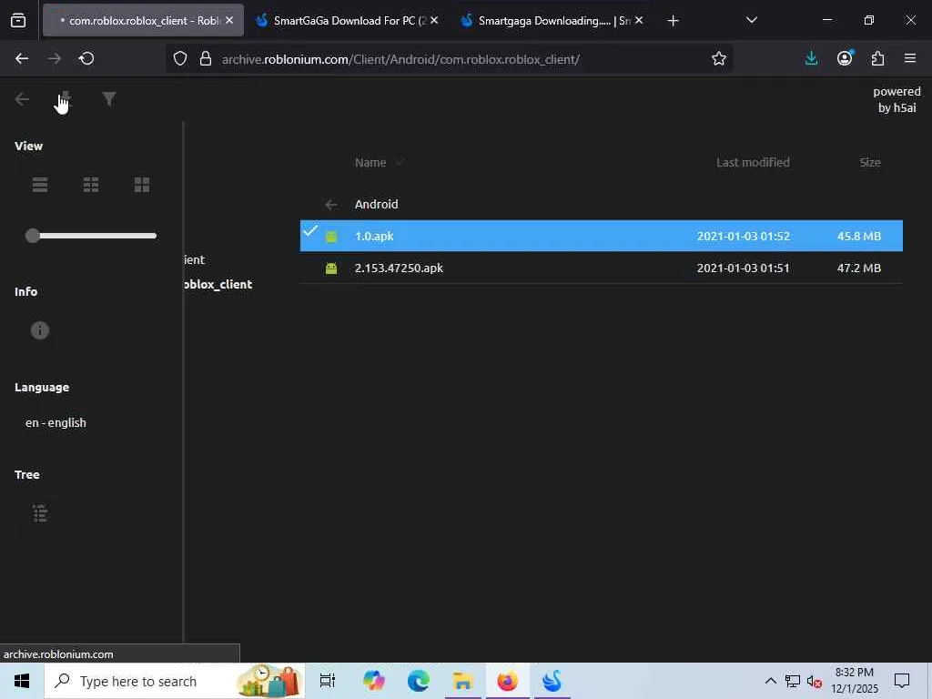Viewport: 932px width, 699px height.
Task: Open File Explorer from taskbar
Action: point(462,681)
